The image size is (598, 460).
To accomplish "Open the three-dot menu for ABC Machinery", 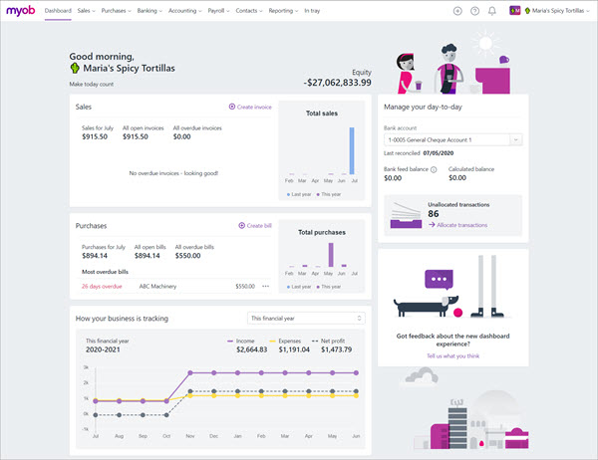I will [x=265, y=286].
